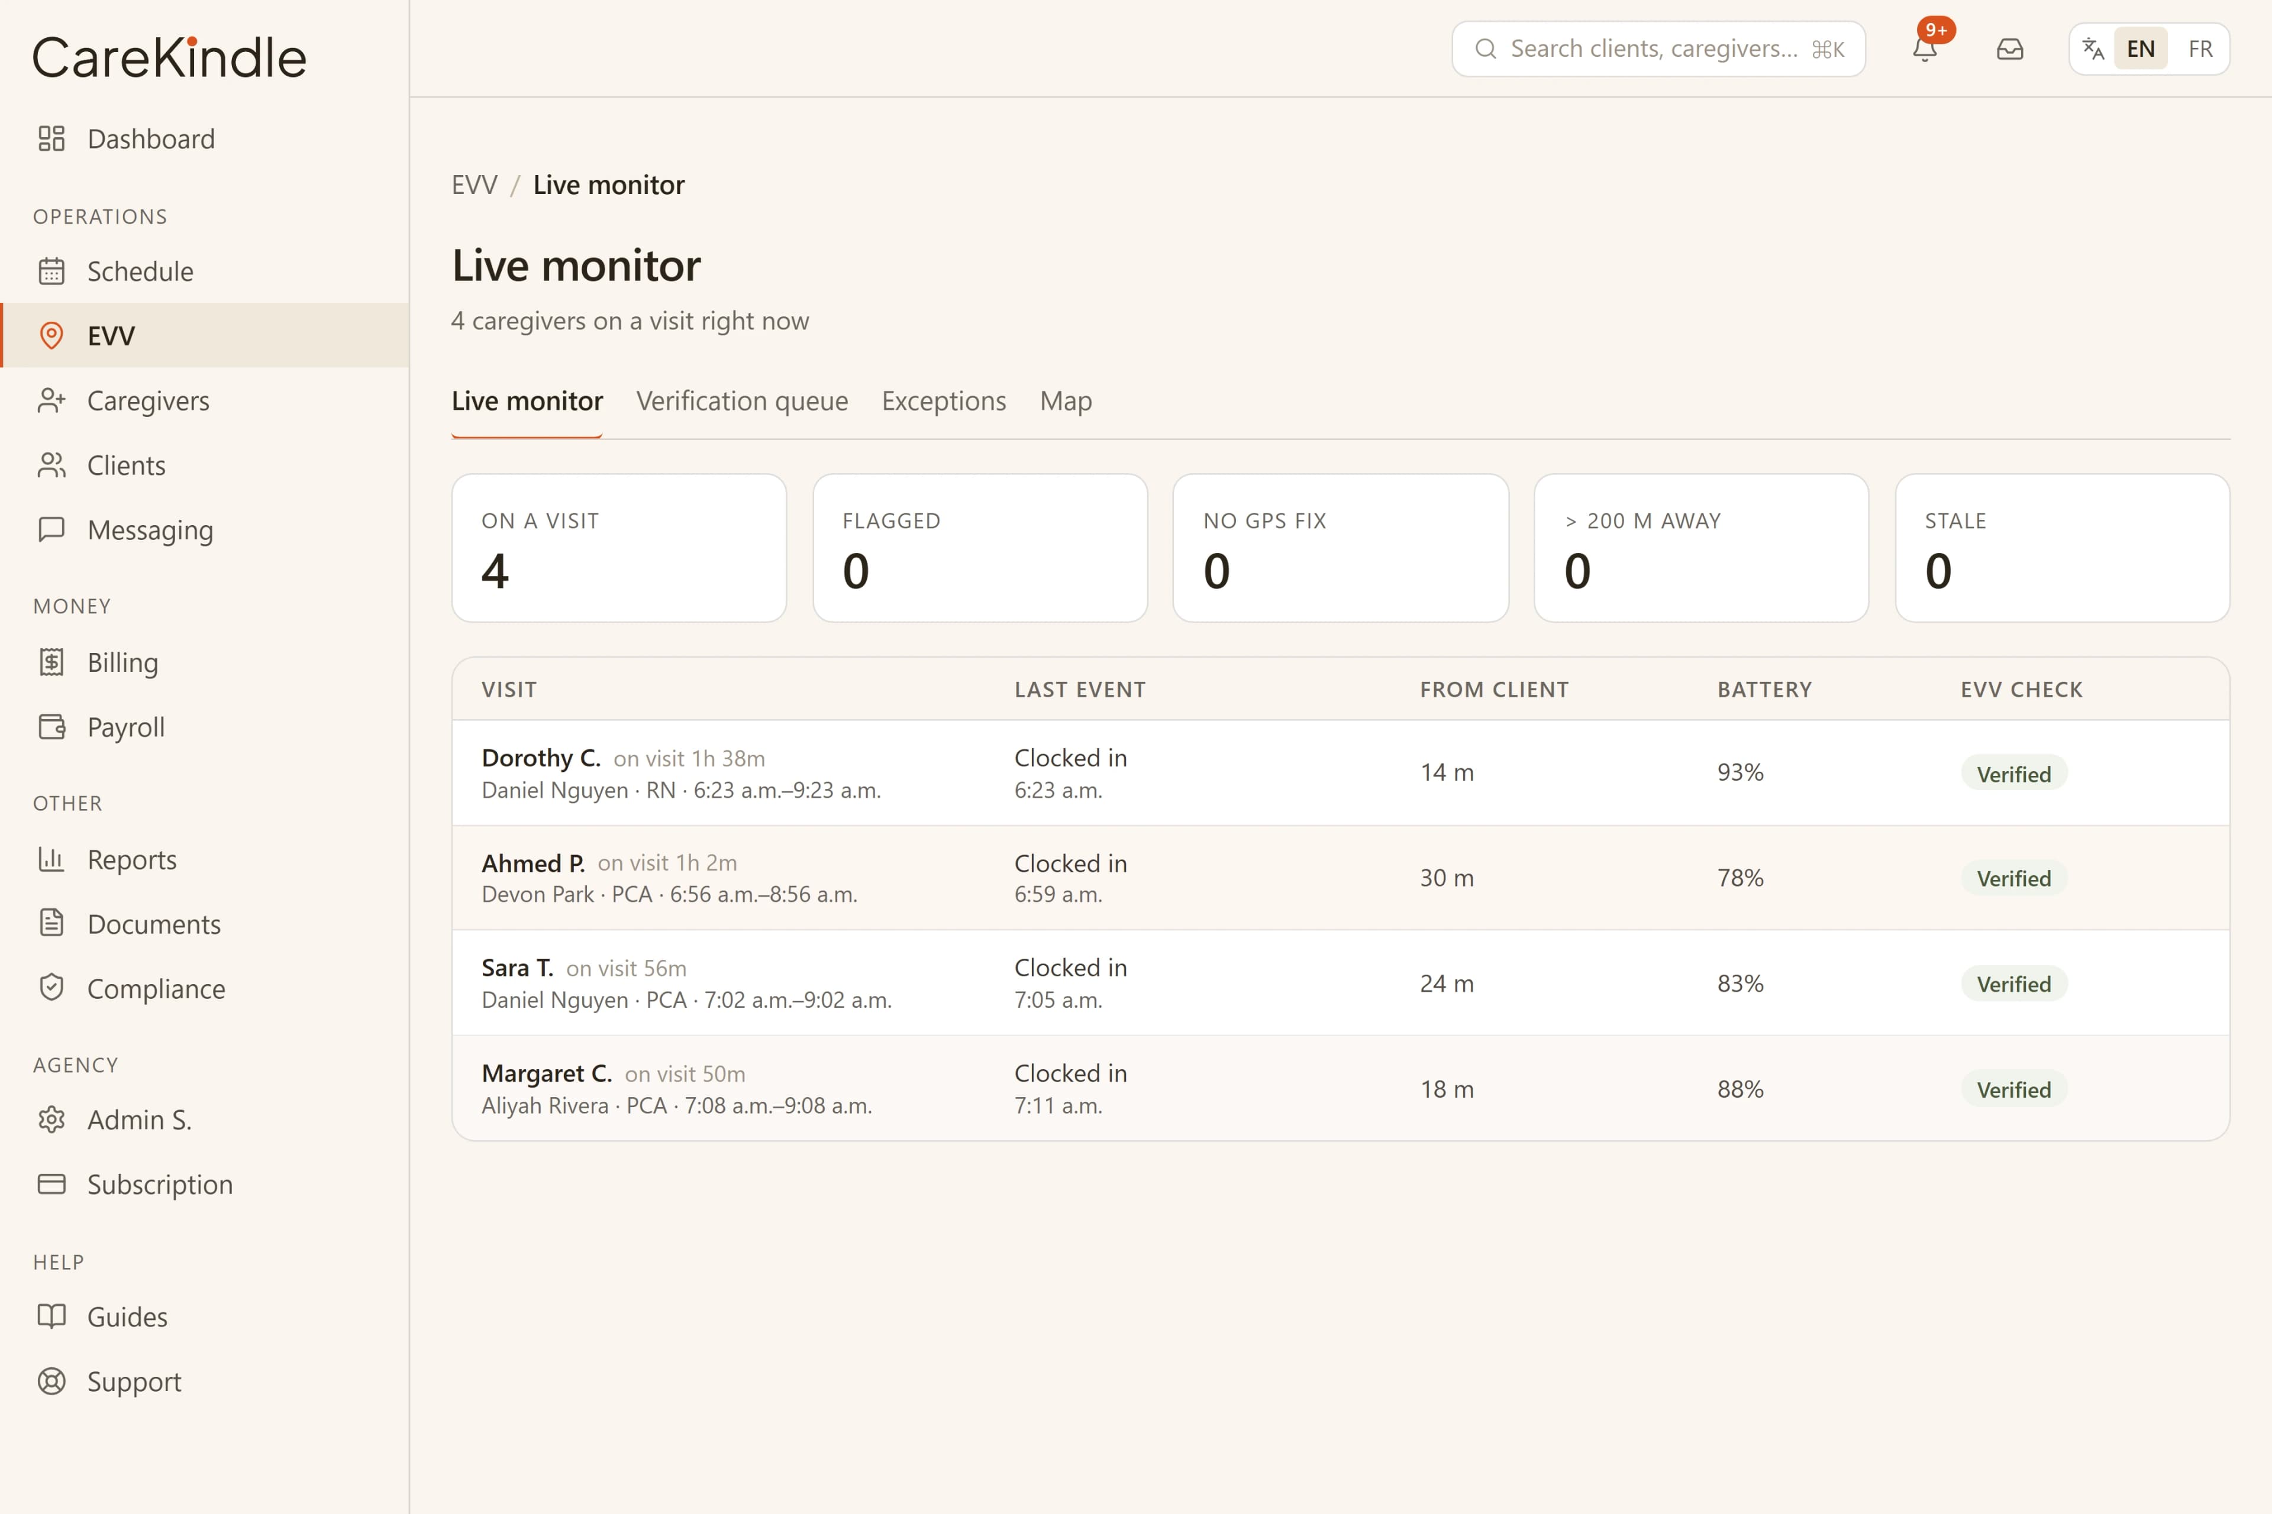Open Ahmed P. visit row
The height and width of the screenshot is (1514, 2272).
click(x=1341, y=878)
